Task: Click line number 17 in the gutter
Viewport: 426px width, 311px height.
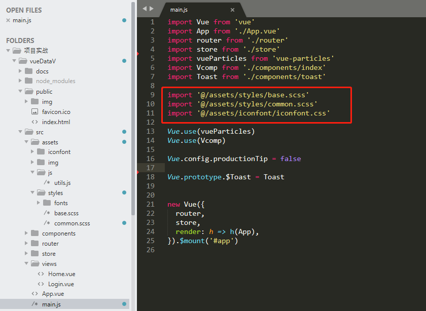Action: 150,168
